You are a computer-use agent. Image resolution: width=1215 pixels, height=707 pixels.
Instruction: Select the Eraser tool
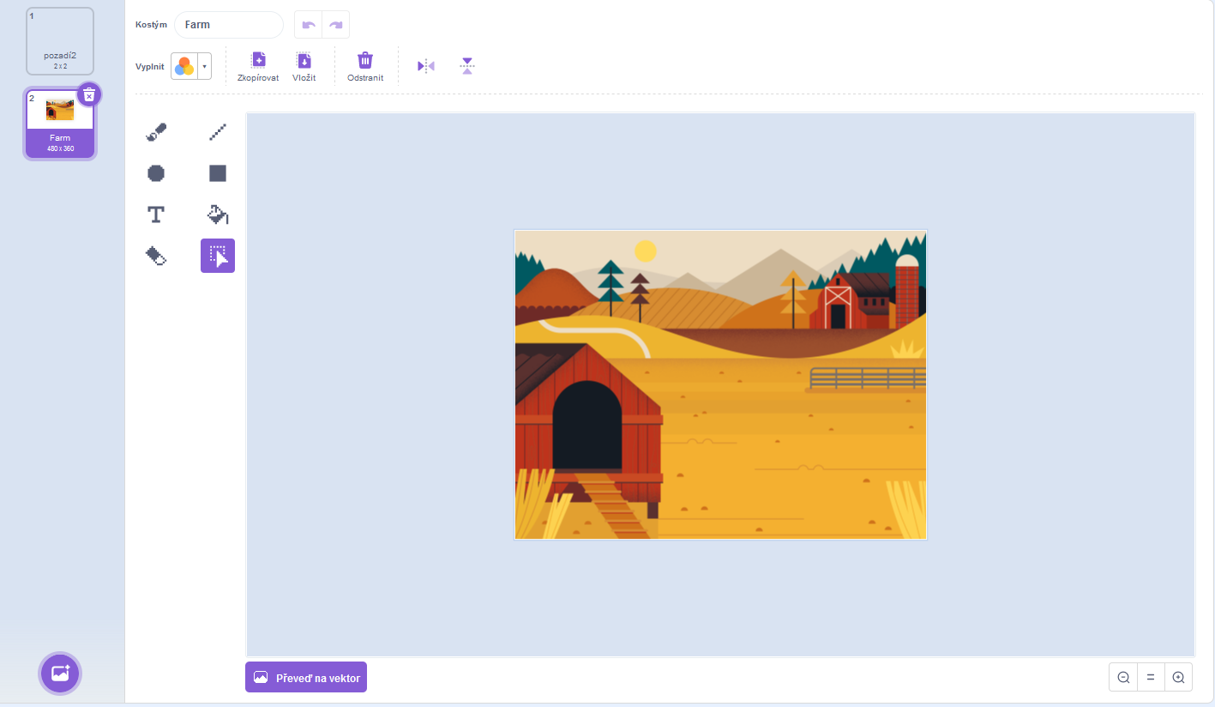pyautogui.click(x=156, y=256)
